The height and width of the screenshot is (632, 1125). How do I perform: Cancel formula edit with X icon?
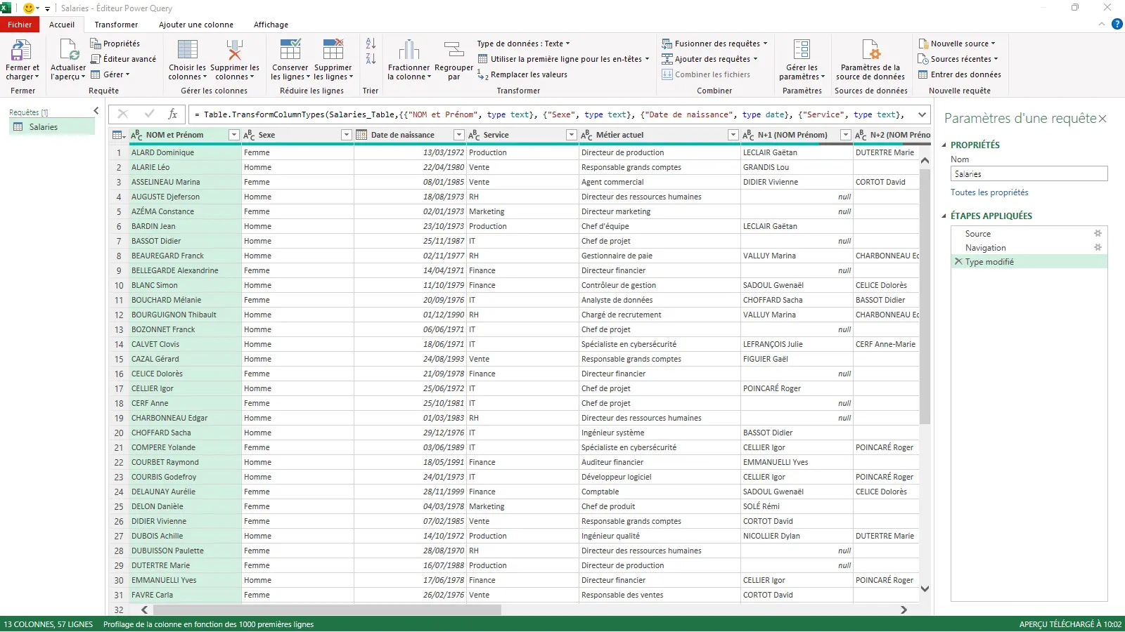tap(123, 114)
